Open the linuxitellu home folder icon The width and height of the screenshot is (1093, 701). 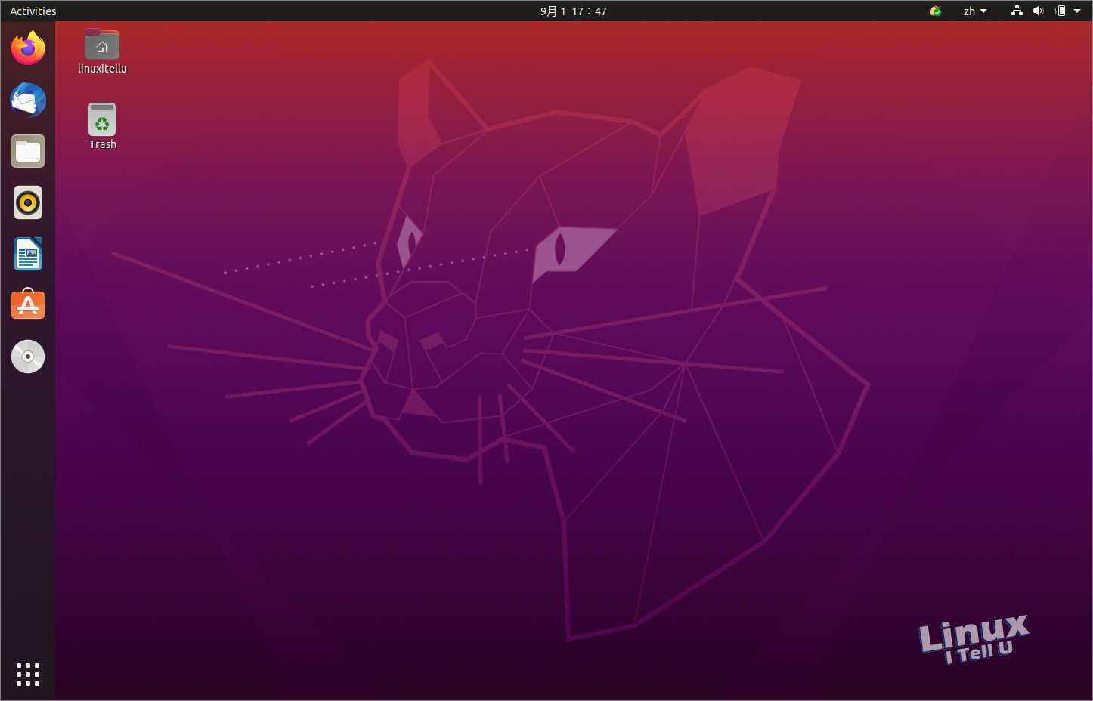(x=102, y=51)
